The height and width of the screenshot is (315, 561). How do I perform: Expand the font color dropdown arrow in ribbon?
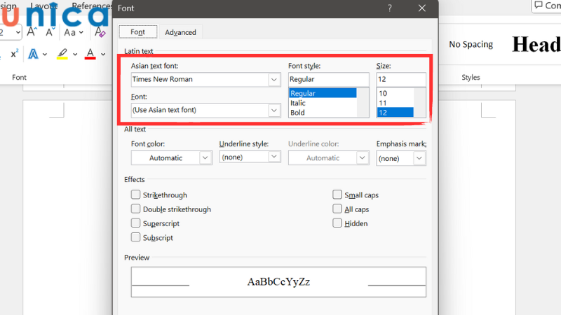(103, 55)
